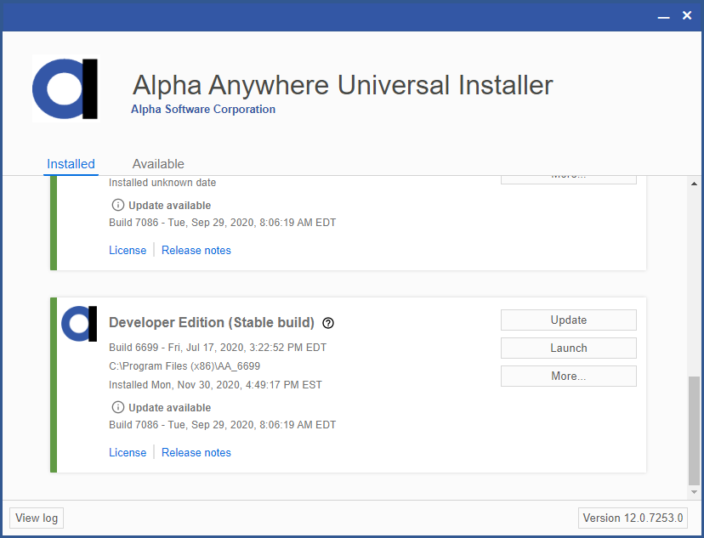Open Release notes link in upper card
This screenshot has height=538, width=704.
196,250
